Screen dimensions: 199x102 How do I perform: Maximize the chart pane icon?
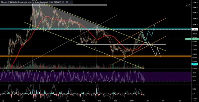coord(189,5)
